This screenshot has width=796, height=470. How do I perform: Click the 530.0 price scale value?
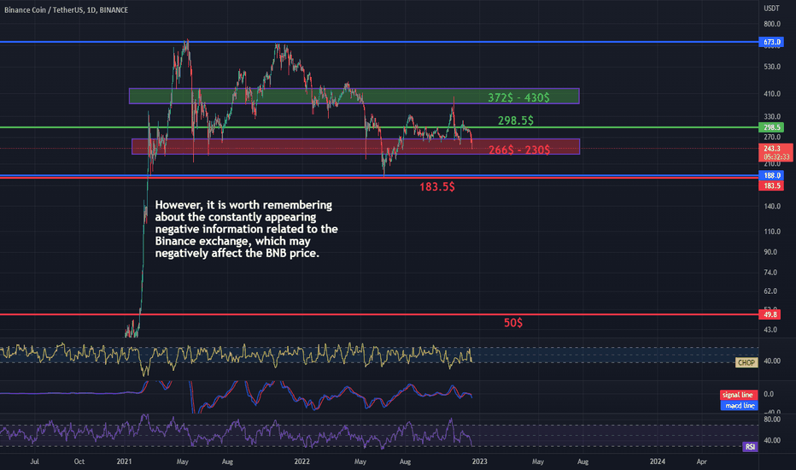(x=771, y=67)
